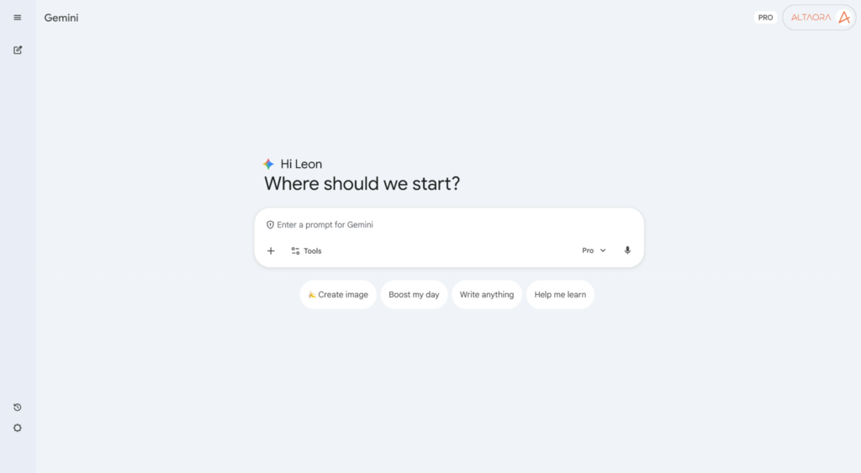Click the Where should we start heading
861x473 pixels.
[362, 183]
